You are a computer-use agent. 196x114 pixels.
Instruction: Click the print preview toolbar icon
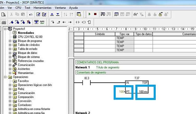point(3,14)
